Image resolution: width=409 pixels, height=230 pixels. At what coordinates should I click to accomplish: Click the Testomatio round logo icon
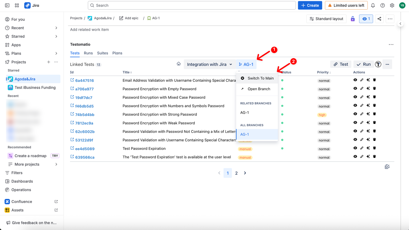(378, 64)
